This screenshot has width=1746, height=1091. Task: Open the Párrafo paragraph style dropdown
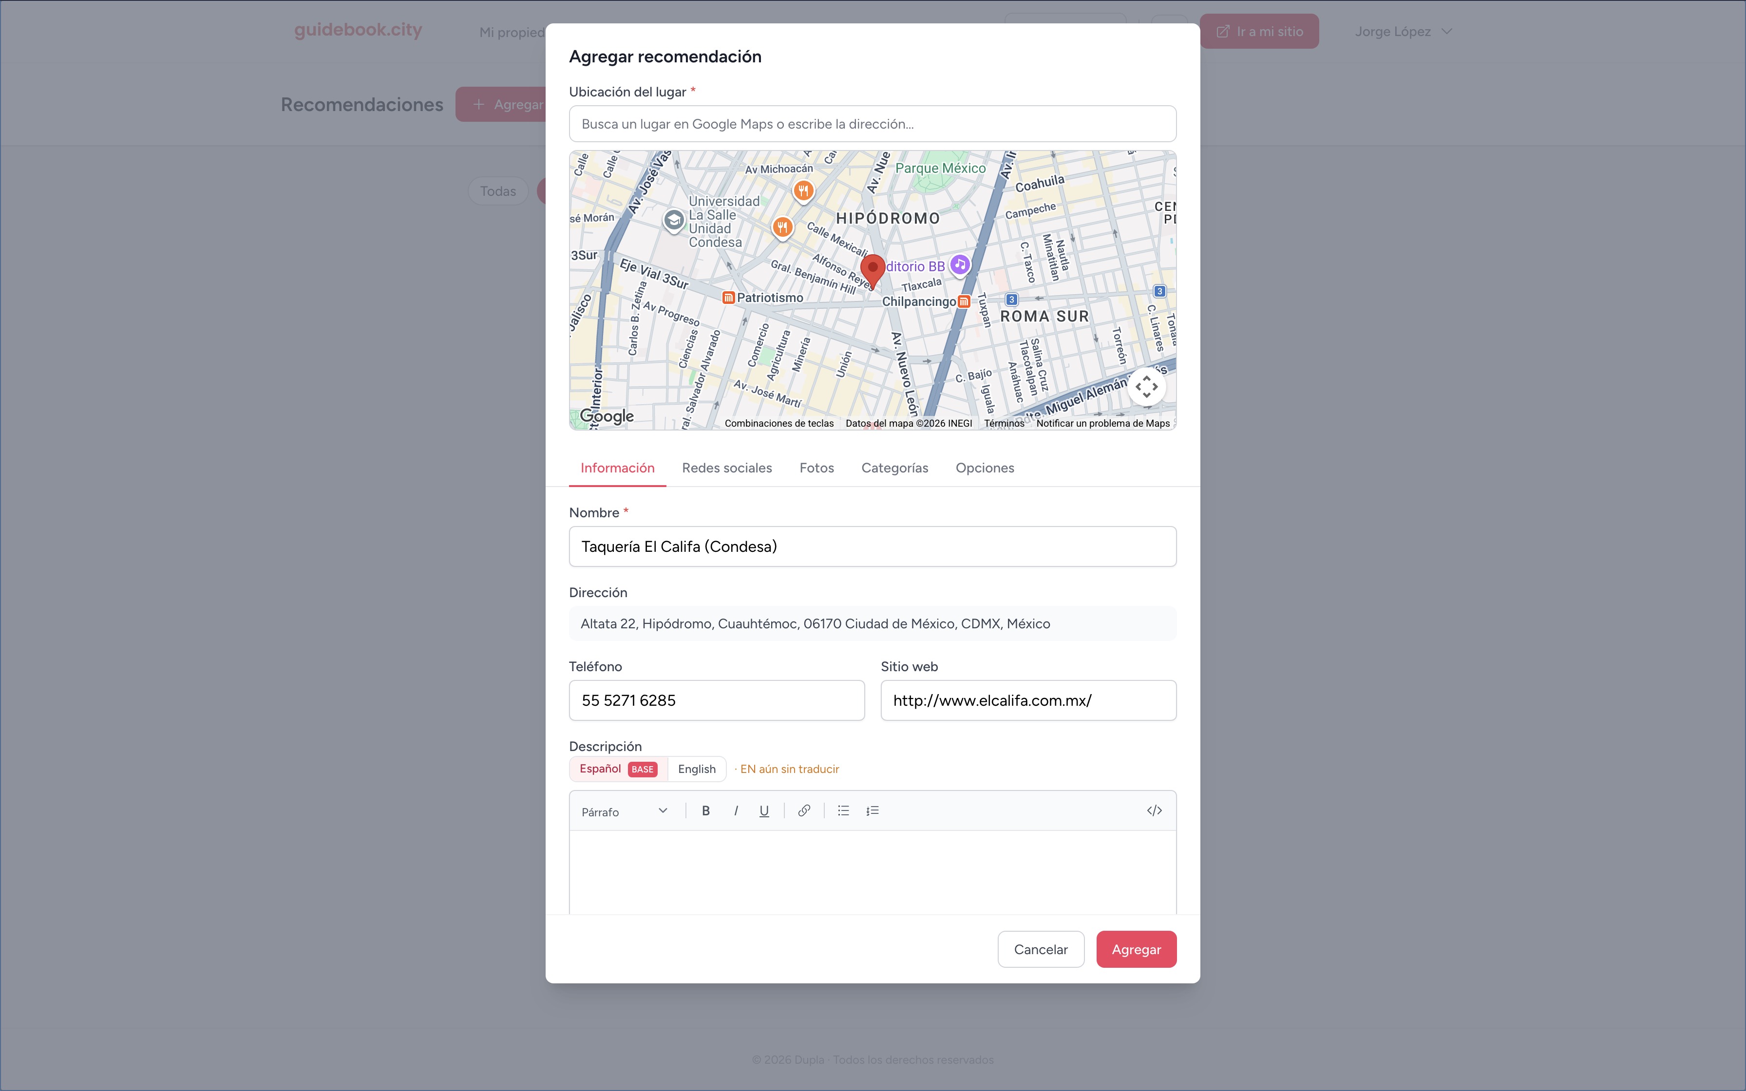point(625,812)
